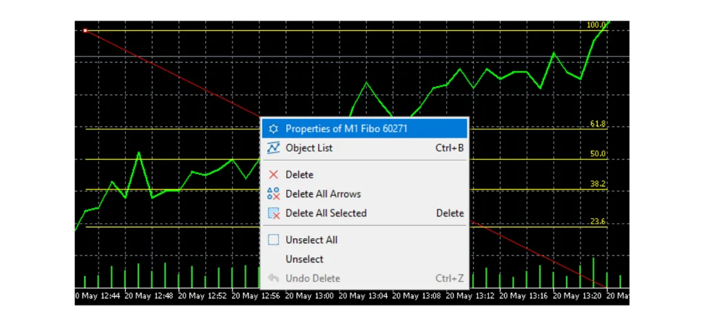Click the 100.0 Fibonacci level label
Viewport: 705px width, 327px height.
[596, 25]
